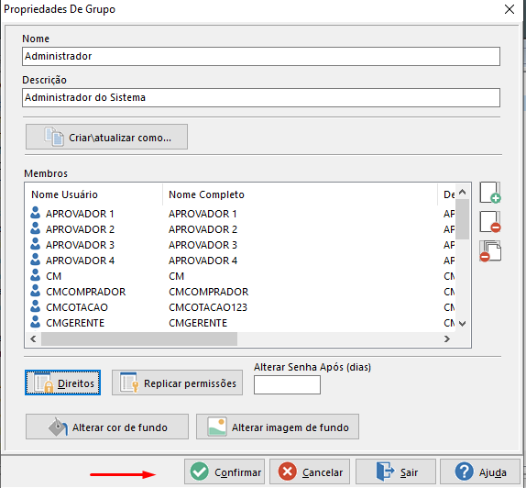Click the vertical scrollbar thumb in members list

tap(462, 219)
